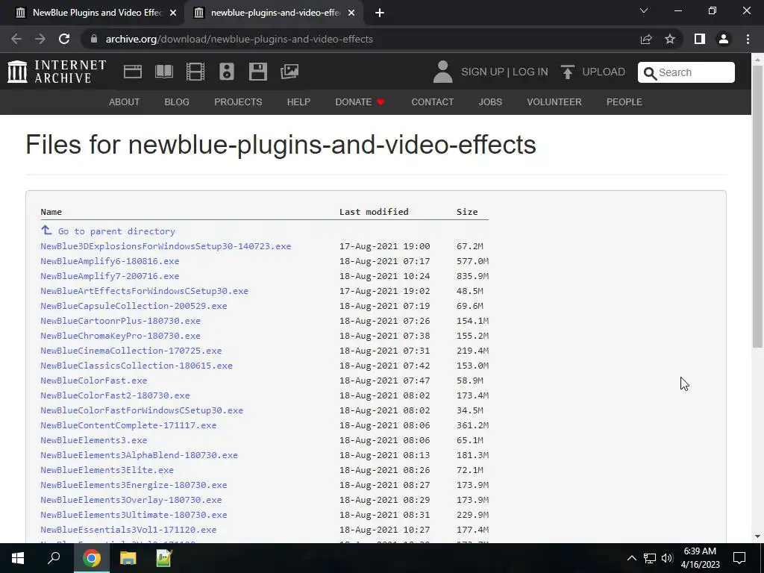Open the green notepad taskbar app

pyautogui.click(x=164, y=558)
